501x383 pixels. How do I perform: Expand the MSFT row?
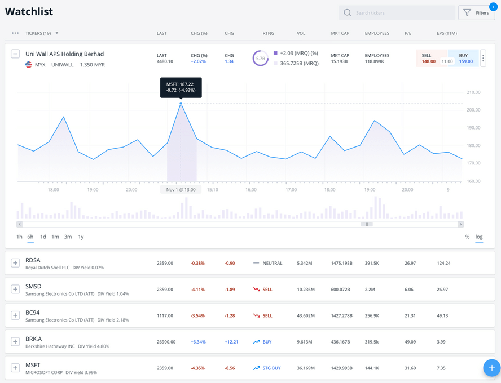(x=15, y=368)
